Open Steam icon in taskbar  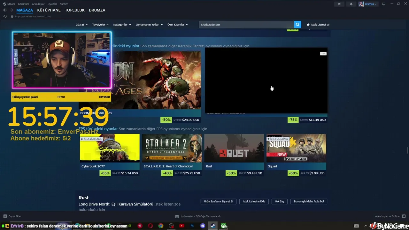click(212, 226)
